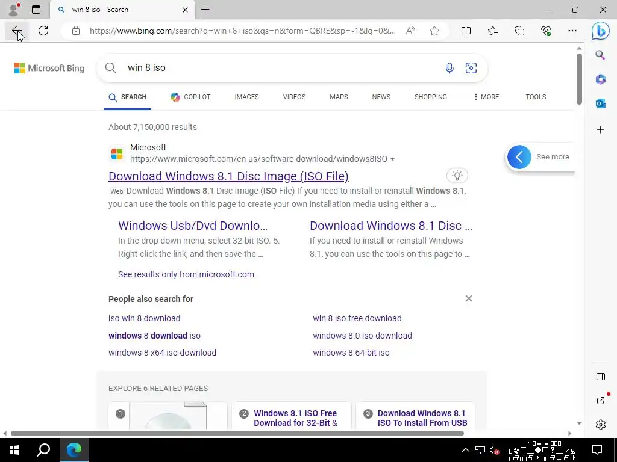Screen dimensions: 617x462
Task: Dismiss the People also search for box
Action: 468,298
